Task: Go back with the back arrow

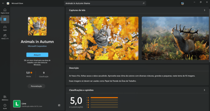Action: click(3, 3)
